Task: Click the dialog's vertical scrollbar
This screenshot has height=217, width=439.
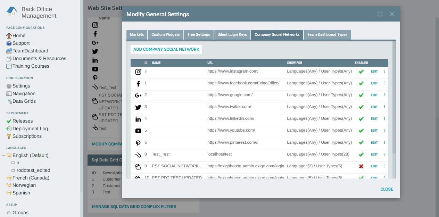Action: coord(394,97)
